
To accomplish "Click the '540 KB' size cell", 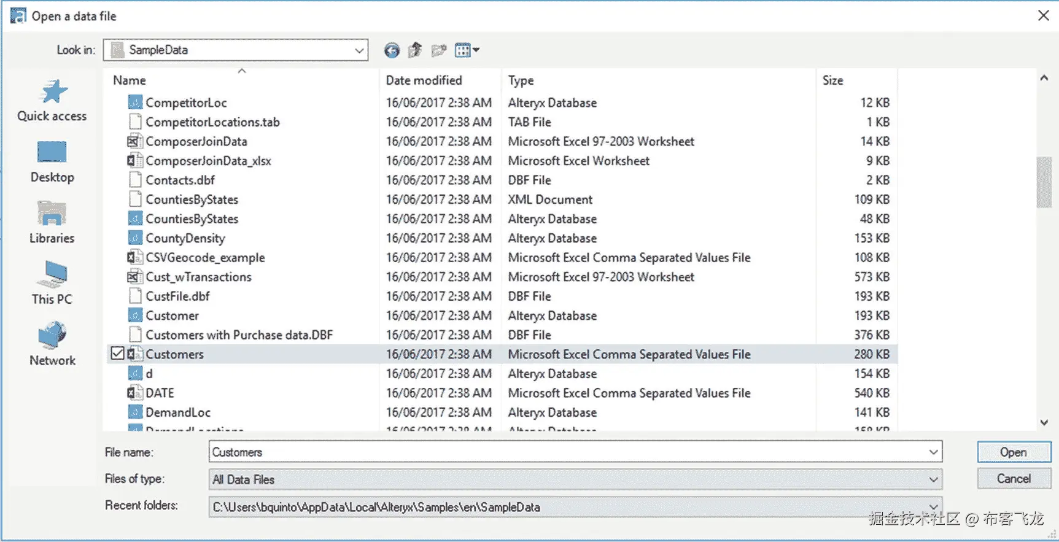I will click(x=872, y=393).
